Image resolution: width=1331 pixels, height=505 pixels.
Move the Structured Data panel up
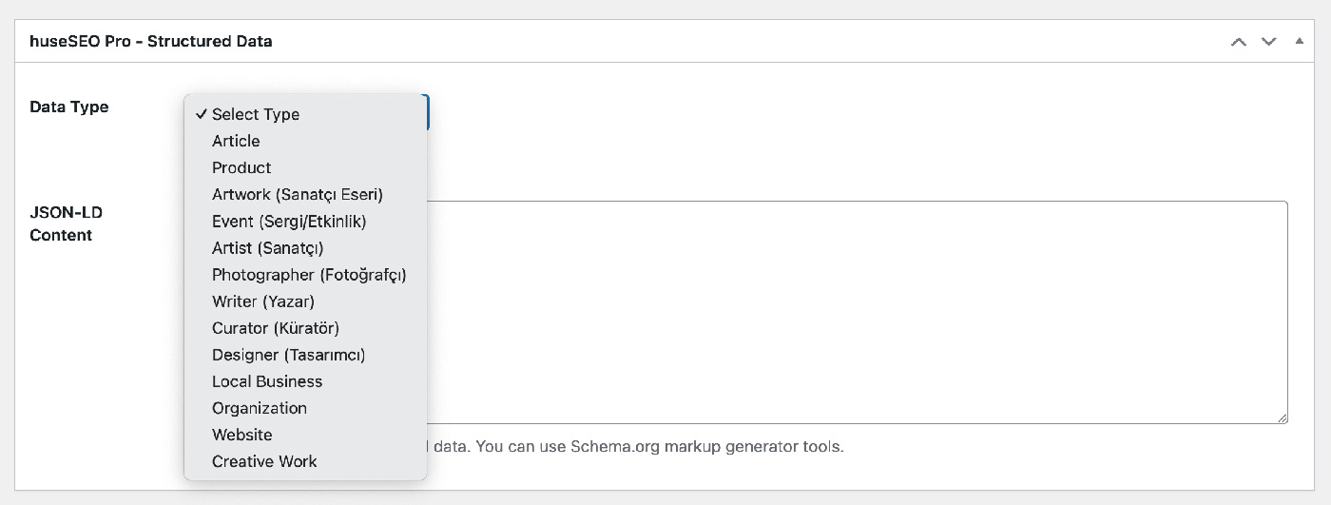click(1238, 42)
